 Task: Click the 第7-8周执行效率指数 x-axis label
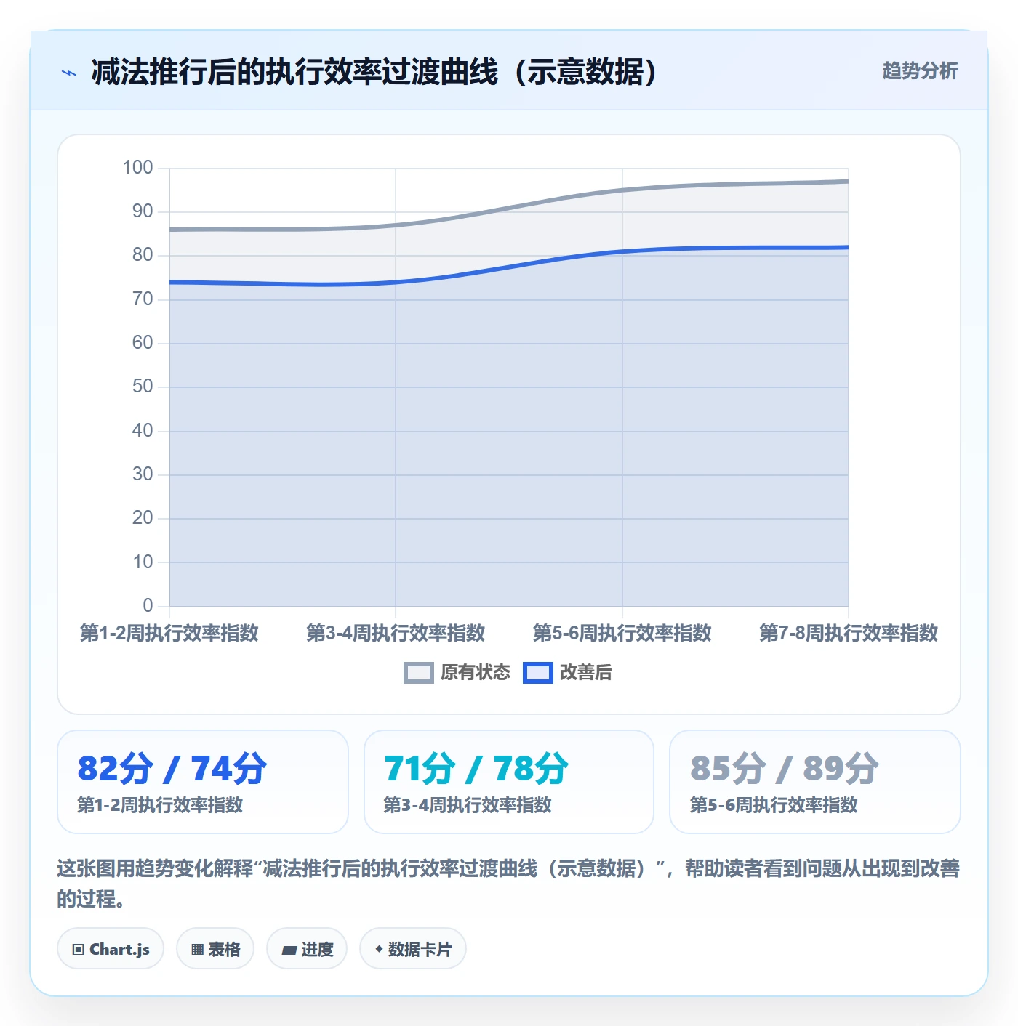(849, 633)
